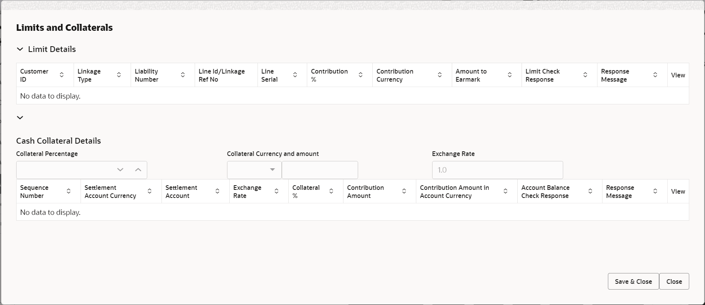The height and width of the screenshot is (305, 705).
Task: Click the Exchange Rate field
Action: [497, 170]
